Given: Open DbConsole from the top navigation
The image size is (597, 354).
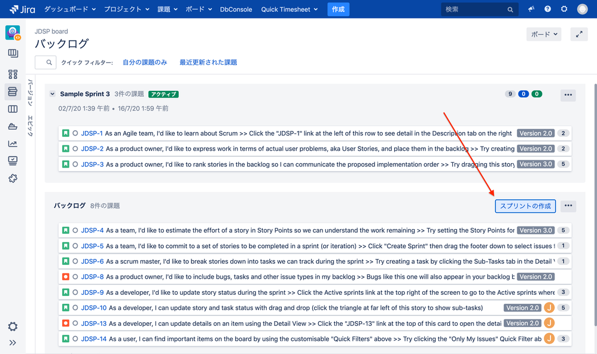Looking at the screenshot, I should coord(236,9).
